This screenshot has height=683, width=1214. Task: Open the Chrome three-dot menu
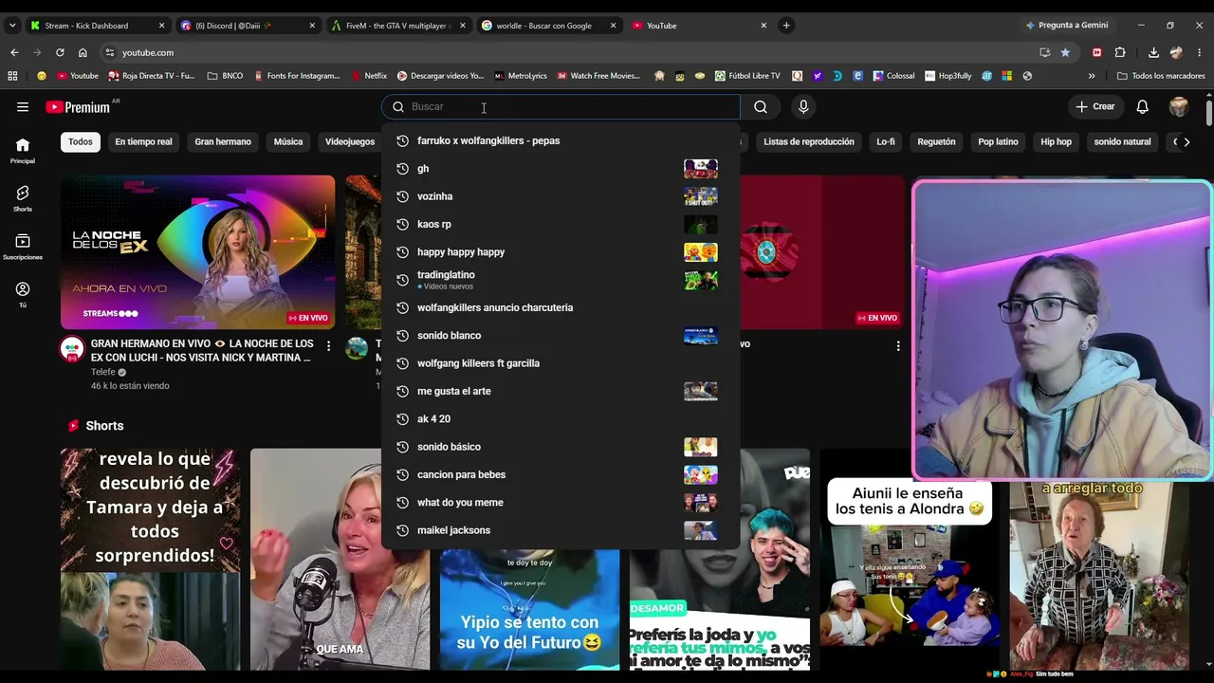[x=1200, y=52]
